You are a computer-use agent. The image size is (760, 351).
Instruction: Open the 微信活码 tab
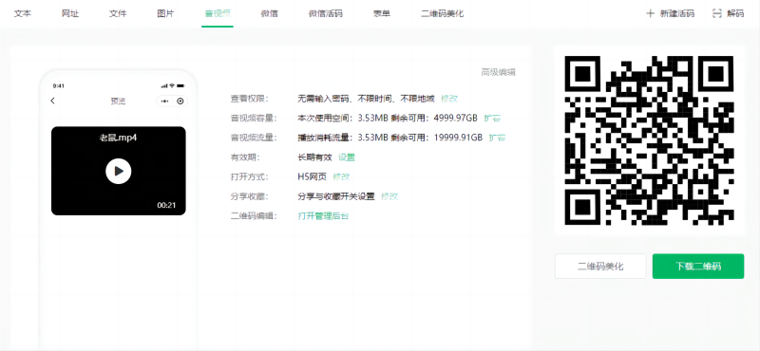[326, 13]
